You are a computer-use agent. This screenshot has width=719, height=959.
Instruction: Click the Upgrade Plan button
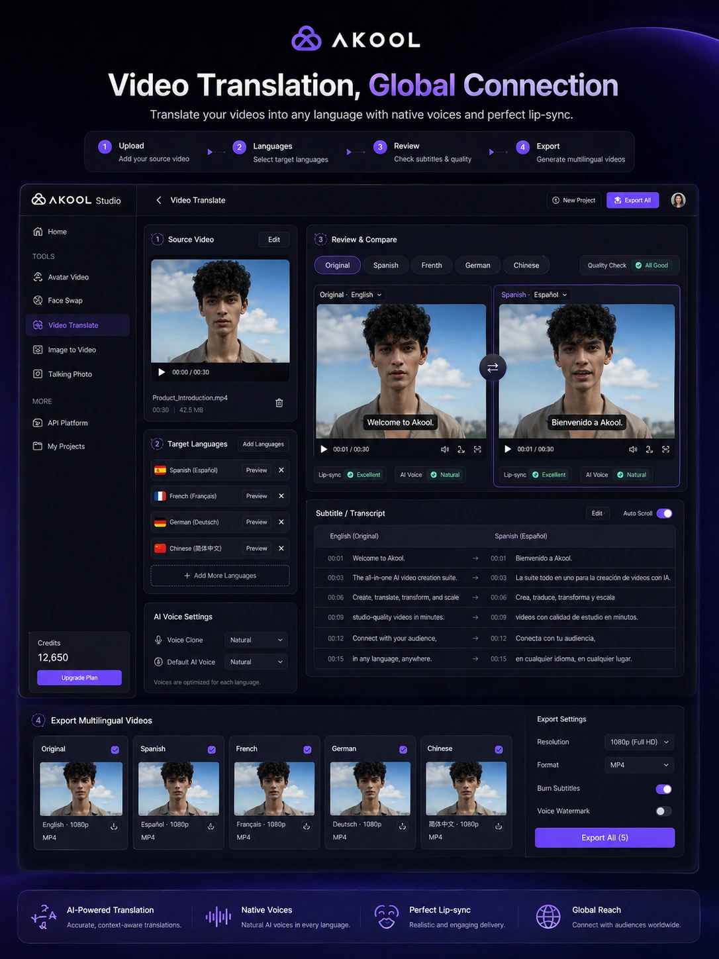[x=79, y=678]
